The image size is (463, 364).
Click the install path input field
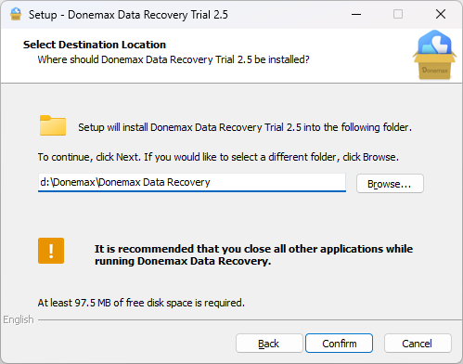[192, 182]
